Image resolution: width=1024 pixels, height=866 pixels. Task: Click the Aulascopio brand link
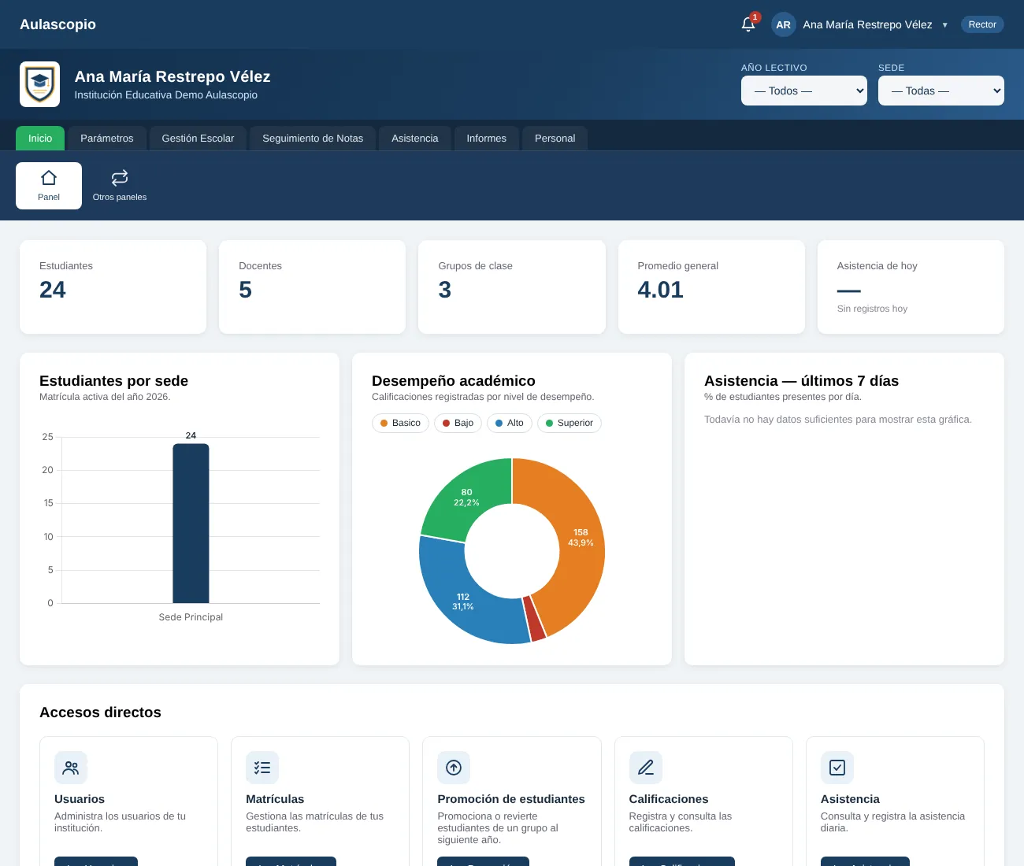[58, 24]
